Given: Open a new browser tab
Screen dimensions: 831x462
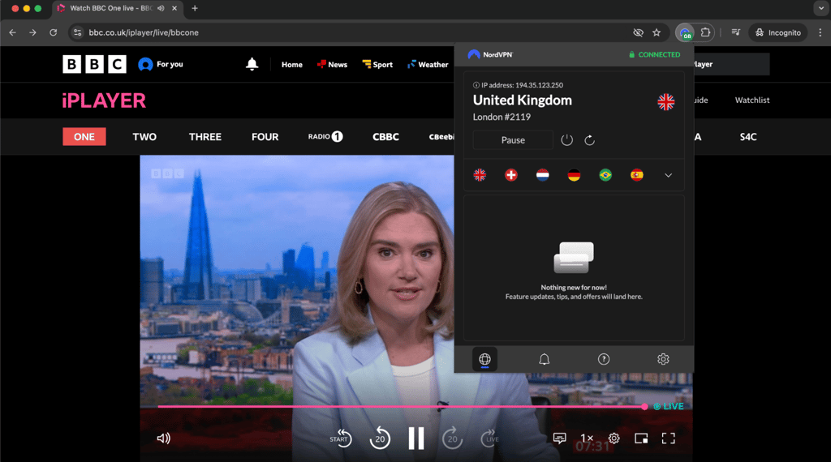Looking at the screenshot, I should (195, 8).
